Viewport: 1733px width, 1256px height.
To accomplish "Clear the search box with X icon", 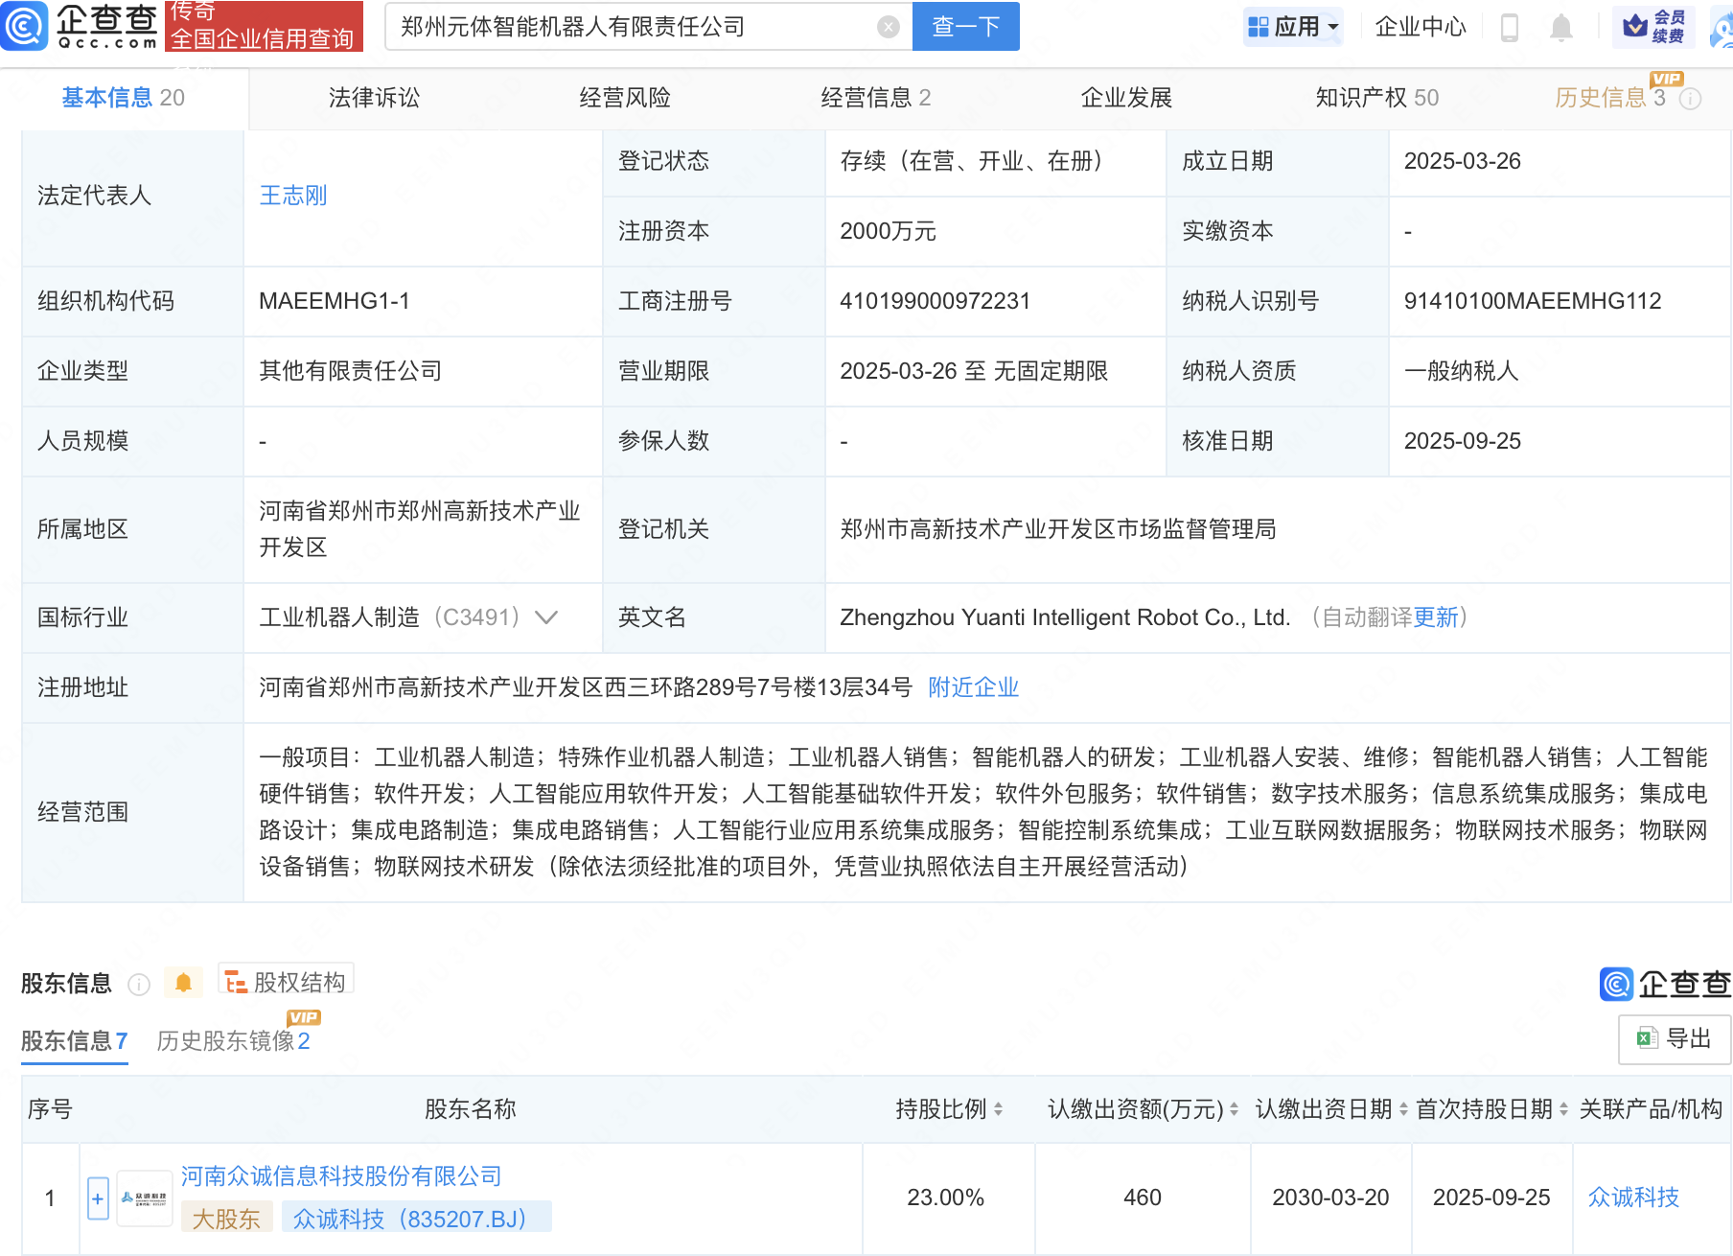I will coord(888,27).
